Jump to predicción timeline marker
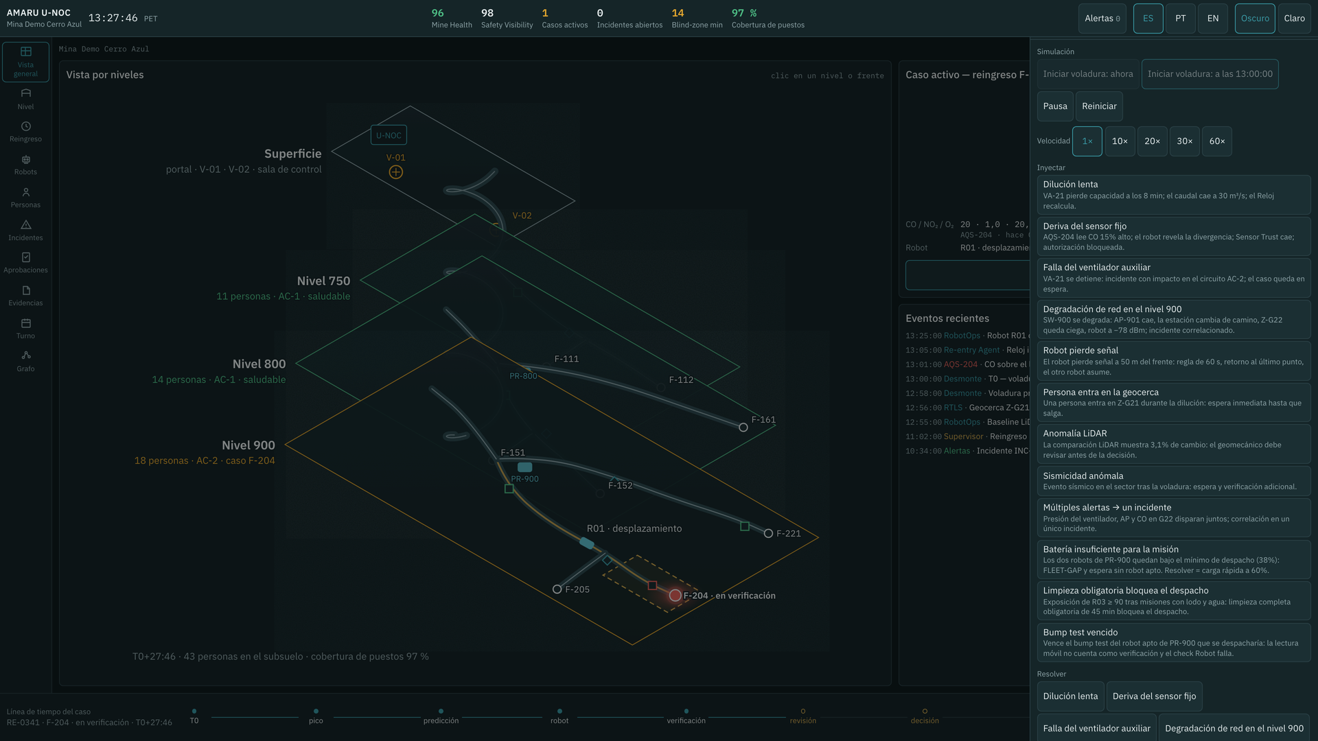 tap(441, 716)
